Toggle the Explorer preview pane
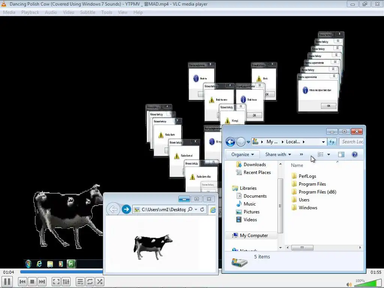Viewport: 384px width, 288px height. (341, 154)
